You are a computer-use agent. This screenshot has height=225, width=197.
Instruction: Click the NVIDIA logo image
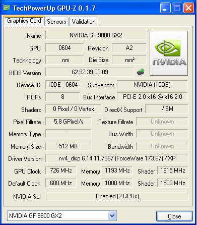click(169, 53)
